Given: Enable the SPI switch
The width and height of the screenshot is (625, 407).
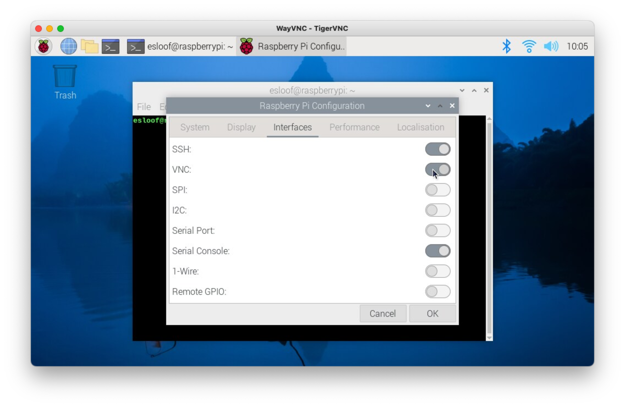Looking at the screenshot, I should 438,190.
